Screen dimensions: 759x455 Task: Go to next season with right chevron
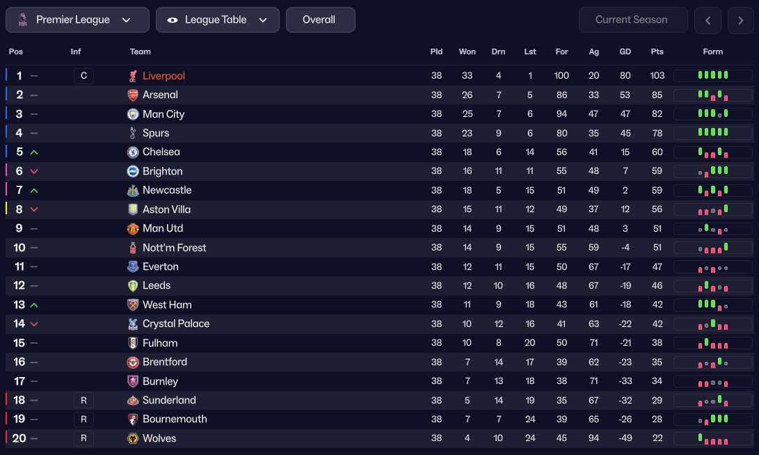pos(740,20)
